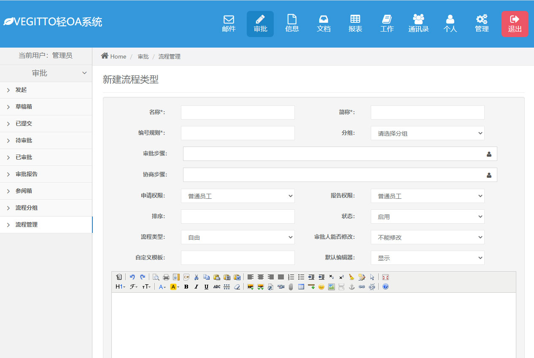The height and width of the screenshot is (358, 534).
Task: Click paste from Word icon
Action: point(237,277)
